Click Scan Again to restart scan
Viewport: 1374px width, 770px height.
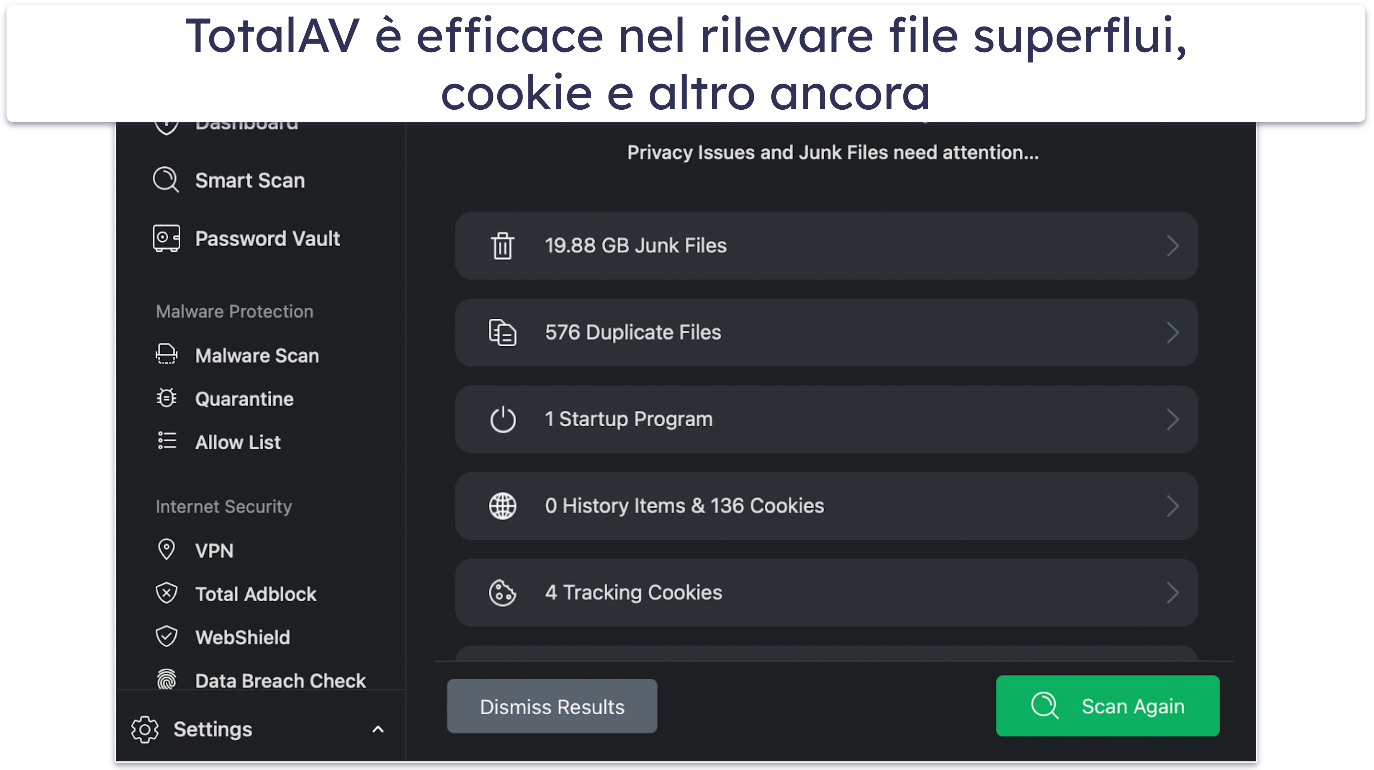pyautogui.click(x=1110, y=706)
